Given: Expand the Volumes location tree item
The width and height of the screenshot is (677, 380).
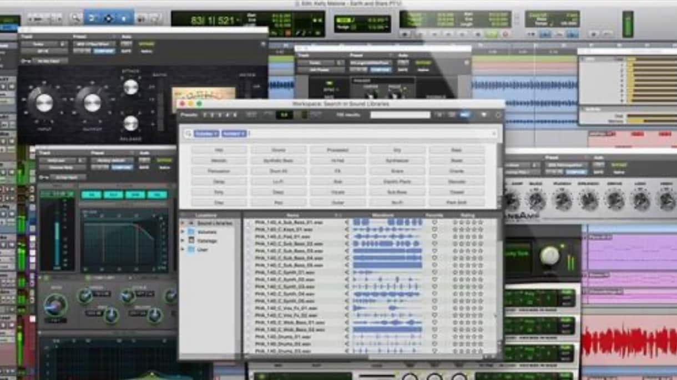Looking at the screenshot, I should [x=183, y=232].
